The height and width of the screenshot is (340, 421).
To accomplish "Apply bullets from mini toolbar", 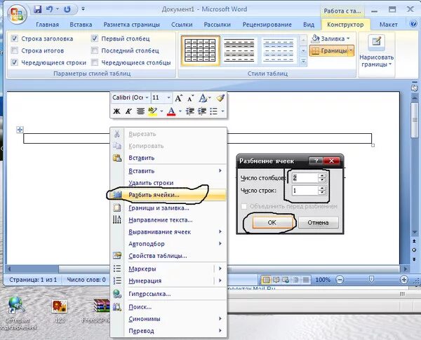I will tap(213, 111).
